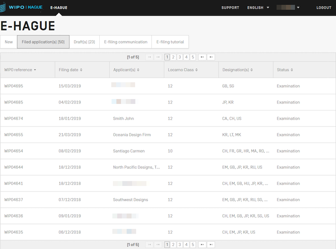
Task: Open application row WIP04674
Action: tap(14, 118)
